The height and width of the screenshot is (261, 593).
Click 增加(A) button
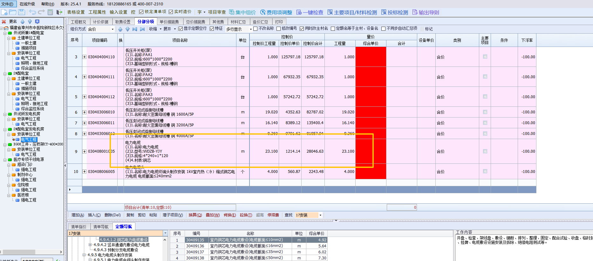point(78,215)
